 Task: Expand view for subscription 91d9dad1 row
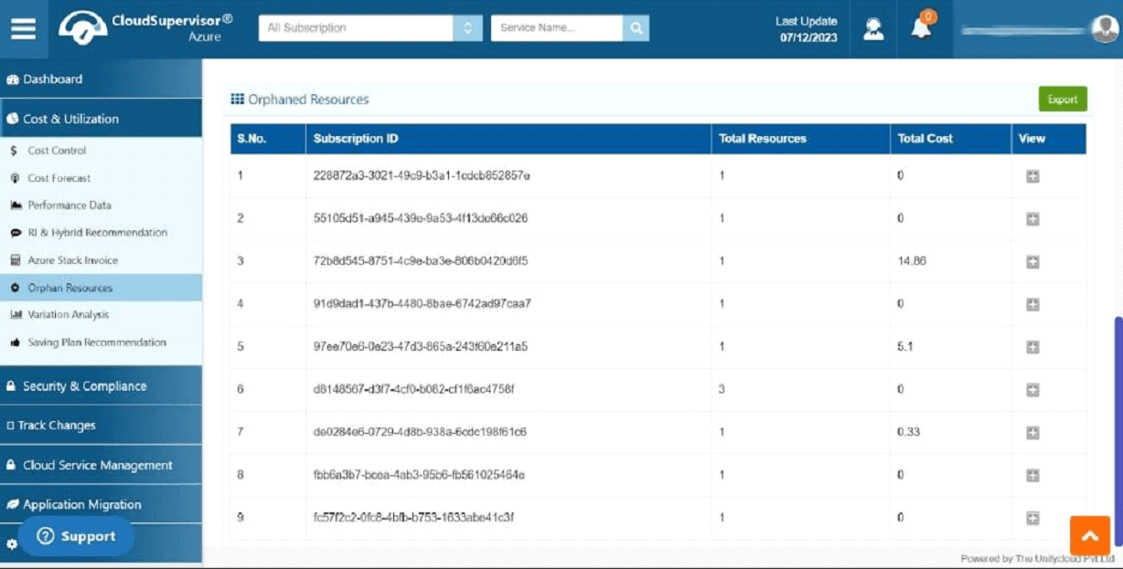[1032, 304]
